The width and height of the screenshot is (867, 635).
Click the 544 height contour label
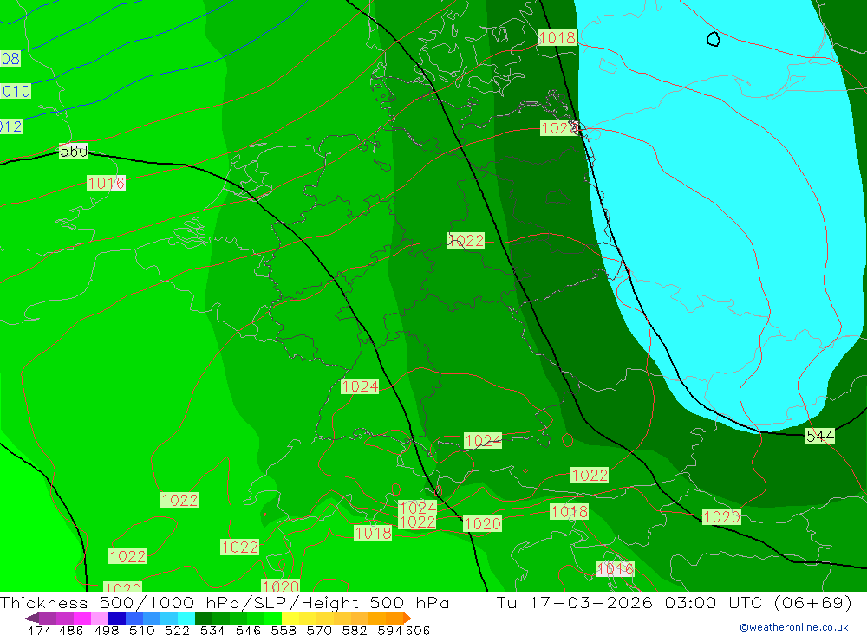(x=820, y=436)
